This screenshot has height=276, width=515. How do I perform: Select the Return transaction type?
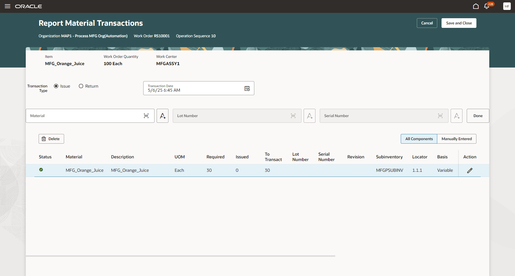point(81,86)
